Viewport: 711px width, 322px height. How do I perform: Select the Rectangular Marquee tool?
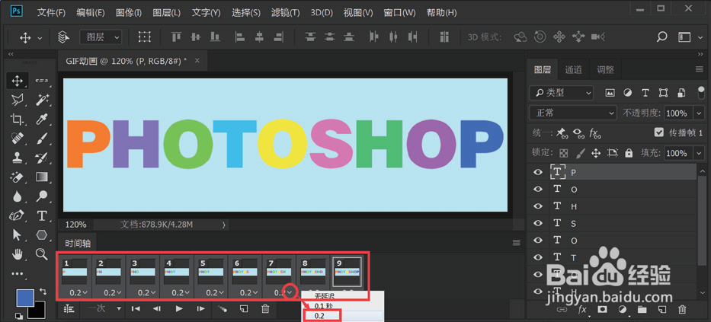coord(42,81)
